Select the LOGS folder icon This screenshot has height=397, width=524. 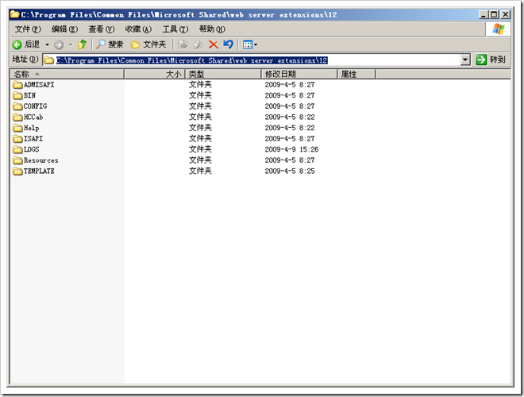coord(17,149)
